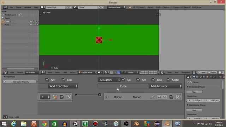The height and width of the screenshot is (127, 226).
Task: Toggle the actuators State checkbox
Action: [x=168, y=79]
